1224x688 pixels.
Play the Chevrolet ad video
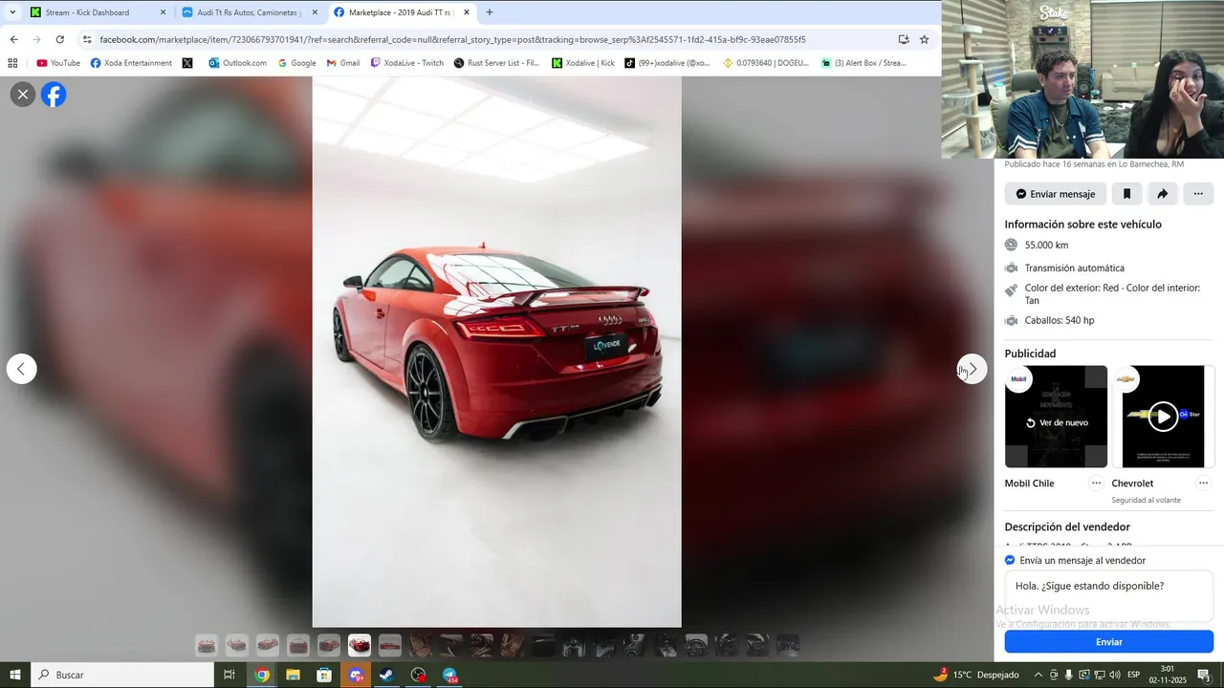pyautogui.click(x=1163, y=417)
